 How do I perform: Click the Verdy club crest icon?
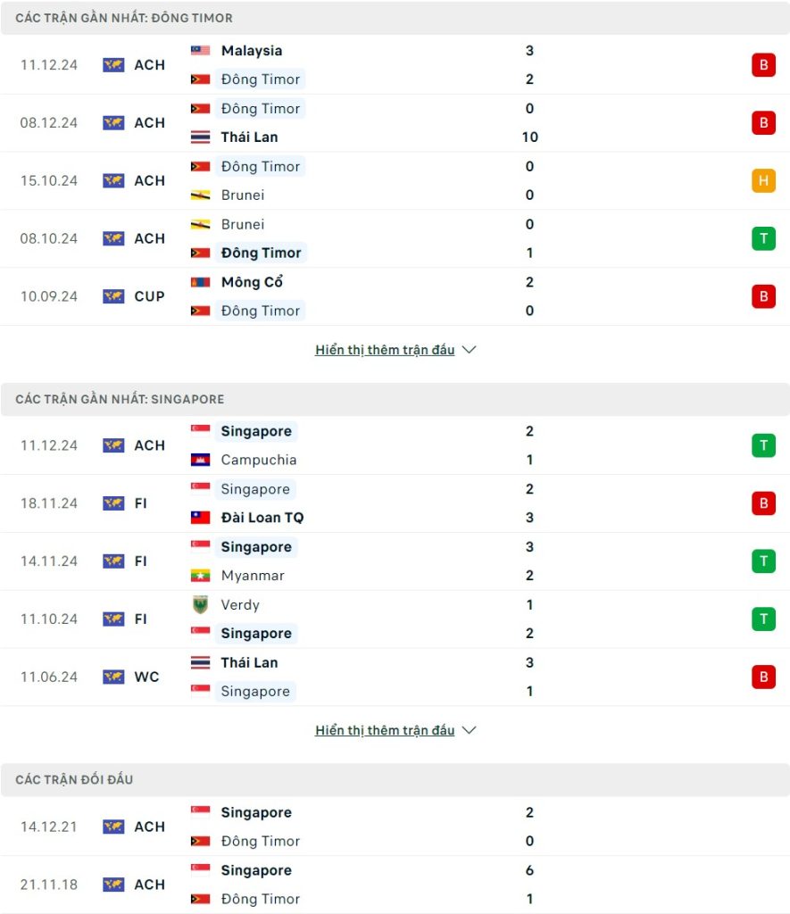click(201, 605)
